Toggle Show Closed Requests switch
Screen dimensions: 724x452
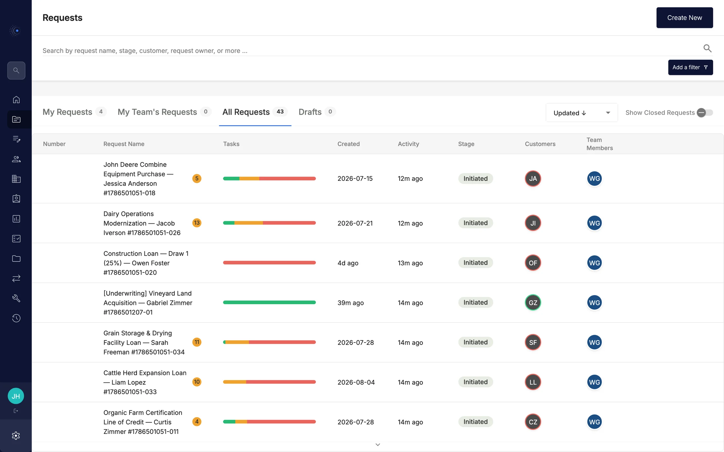pos(705,113)
